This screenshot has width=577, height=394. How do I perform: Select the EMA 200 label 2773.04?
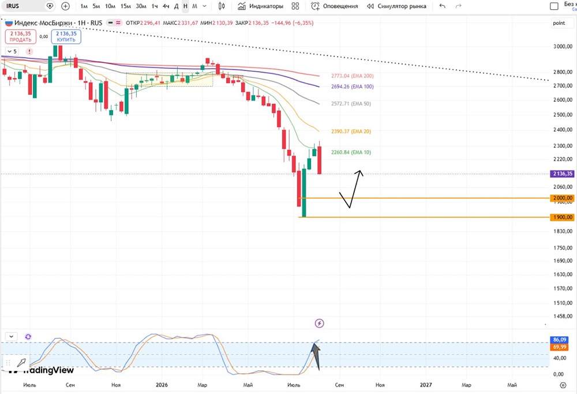[x=352, y=76]
